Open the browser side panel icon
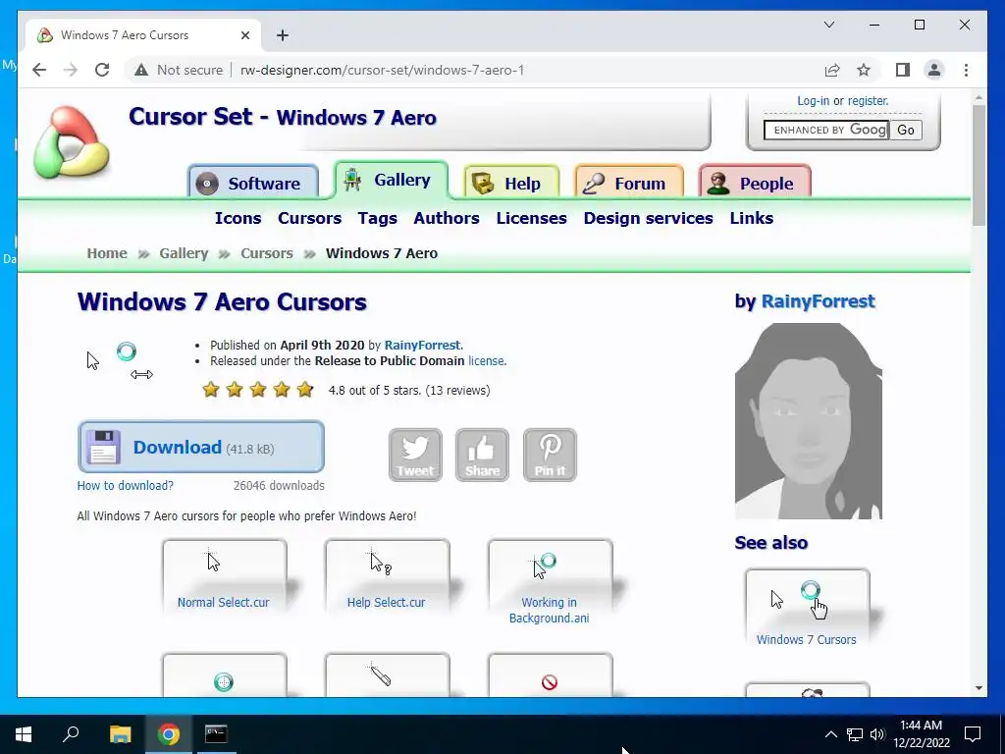This screenshot has height=754, width=1005. pos(903,70)
